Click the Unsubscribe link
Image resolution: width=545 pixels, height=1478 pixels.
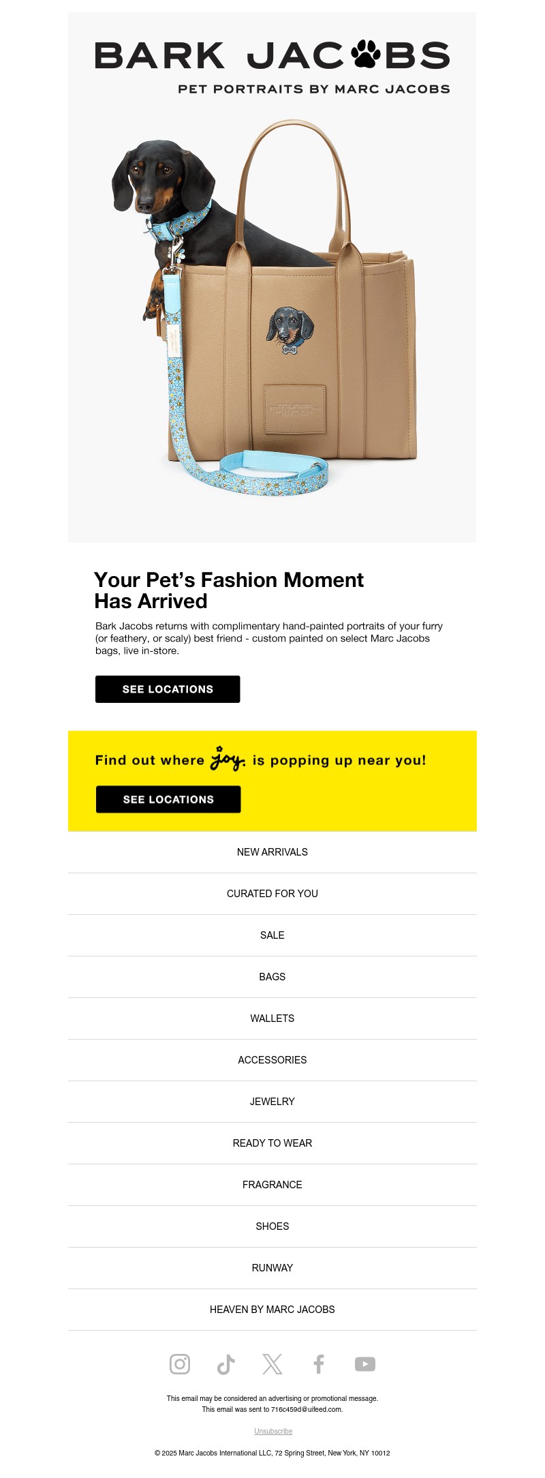tap(273, 1431)
